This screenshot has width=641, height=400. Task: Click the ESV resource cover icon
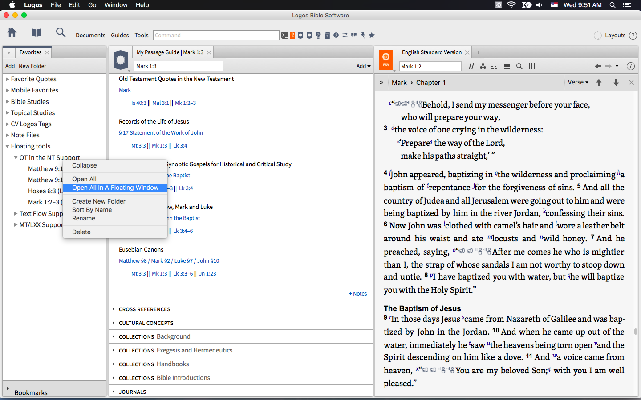pos(386,60)
